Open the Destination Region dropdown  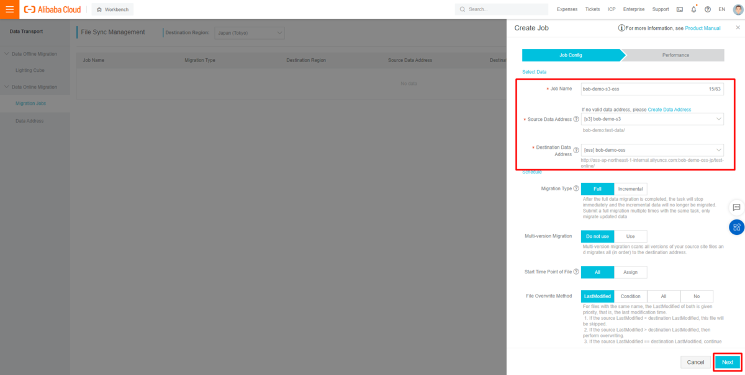click(249, 32)
